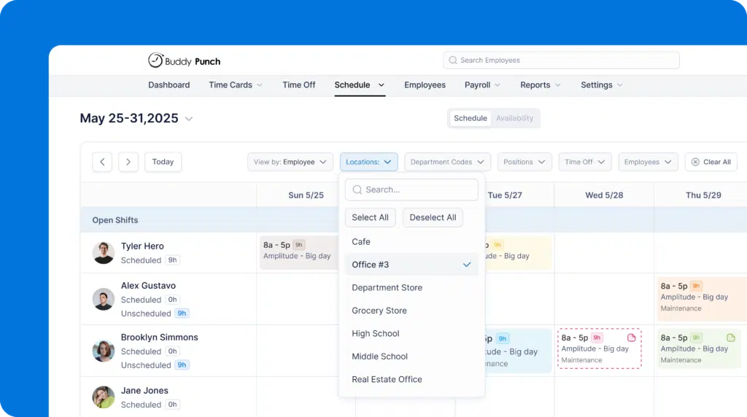
Task: Open the View by: Employee dropdown
Action: [290, 162]
